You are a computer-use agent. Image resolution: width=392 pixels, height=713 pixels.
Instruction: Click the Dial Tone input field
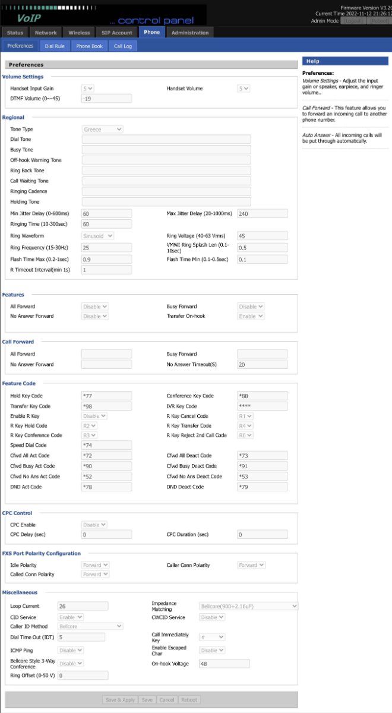(166, 139)
